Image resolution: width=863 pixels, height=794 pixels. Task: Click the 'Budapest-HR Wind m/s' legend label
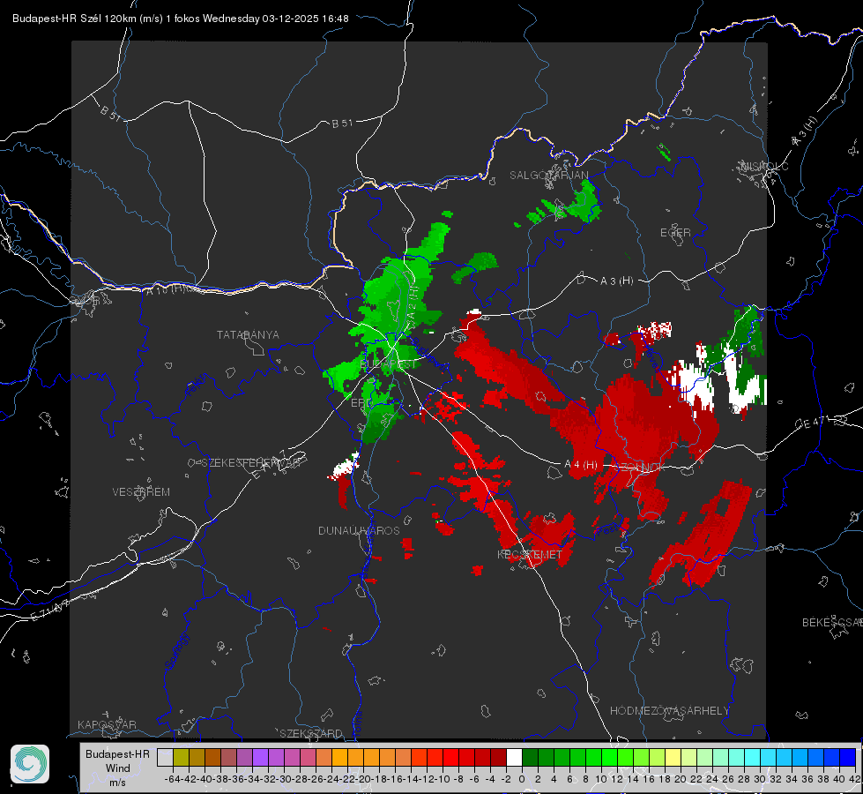pos(117,768)
